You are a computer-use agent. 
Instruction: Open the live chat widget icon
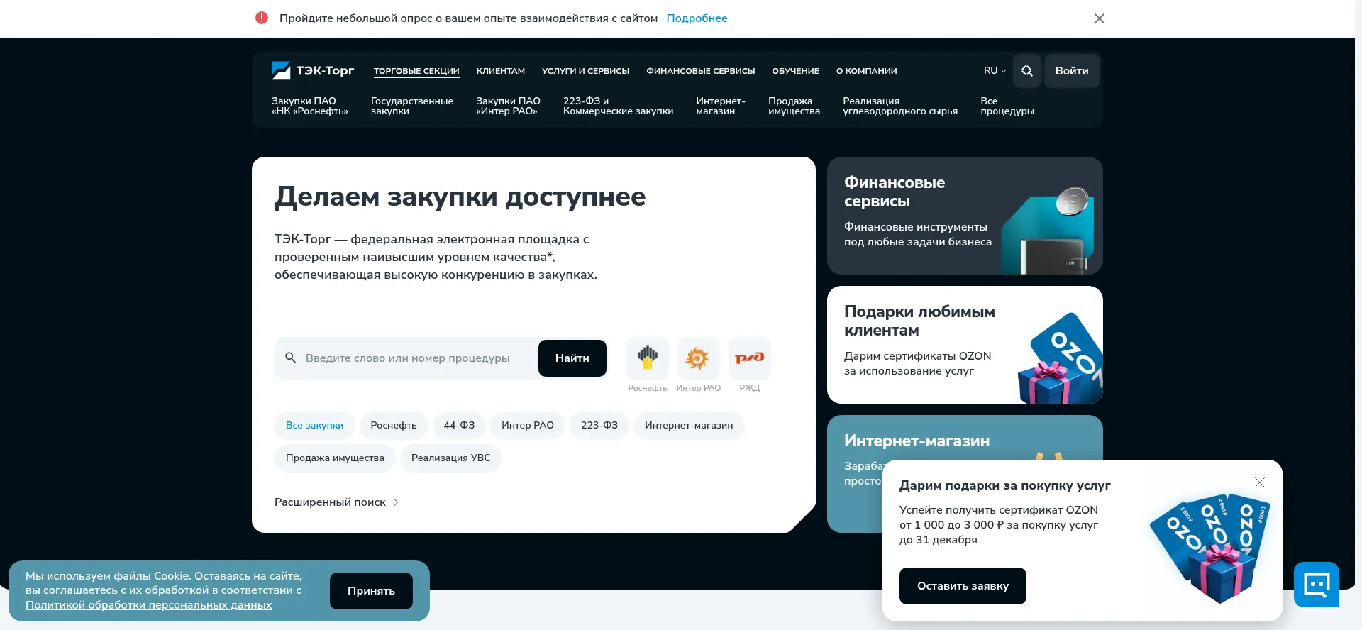point(1317,585)
